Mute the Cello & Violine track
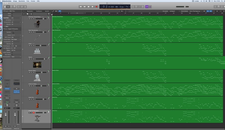The width and height of the screenshot is (225, 130). [x=29, y=86]
